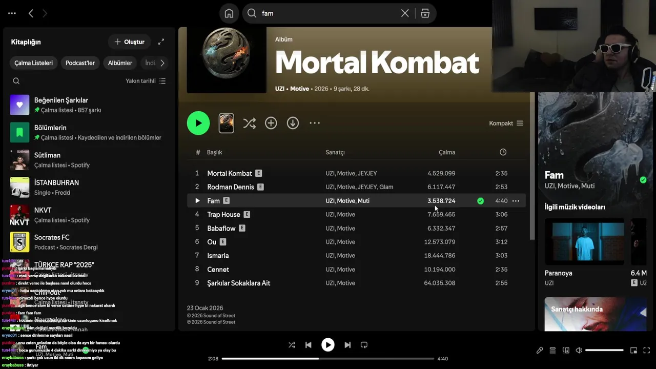The image size is (656, 369).
Task: Play the Mortal Kombat album
Action: click(x=198, y=123)
